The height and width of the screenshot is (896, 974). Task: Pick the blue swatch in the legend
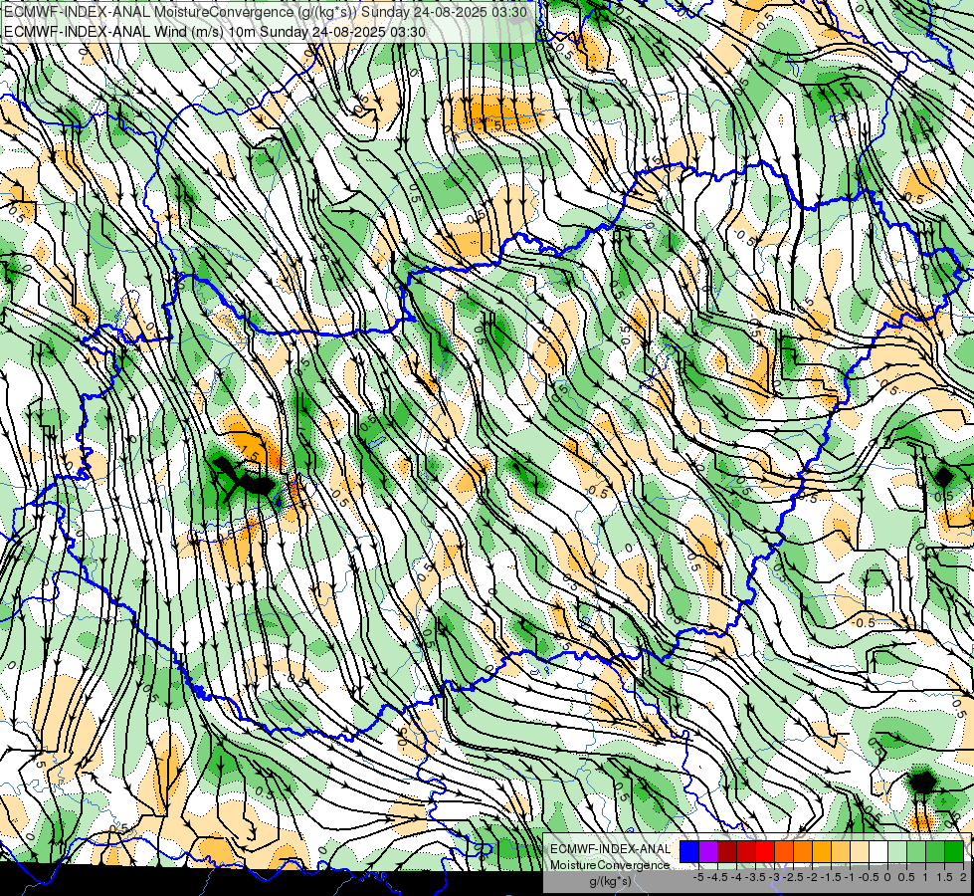(x=689, y=851)
